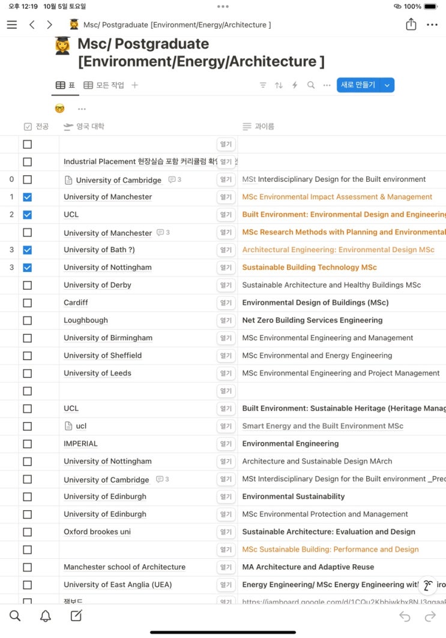Open database view options ellipsis
Screen dimensions: 446x638
point(327,85)
